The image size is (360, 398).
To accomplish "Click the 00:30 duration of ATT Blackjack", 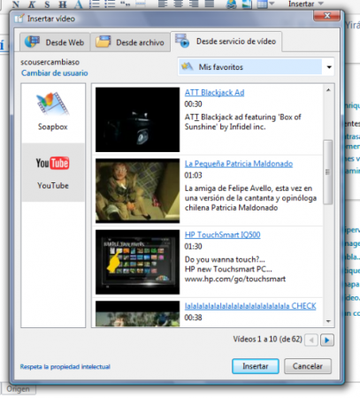I will tap(193, 104).
